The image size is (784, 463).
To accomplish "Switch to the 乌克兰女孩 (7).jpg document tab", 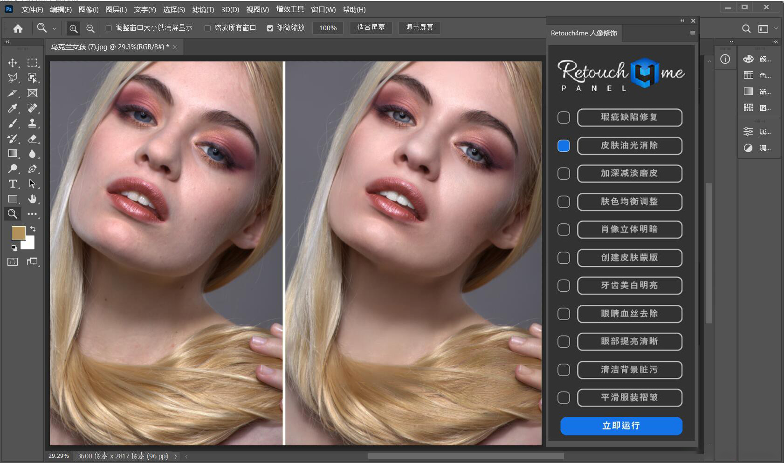I will 107,47.
